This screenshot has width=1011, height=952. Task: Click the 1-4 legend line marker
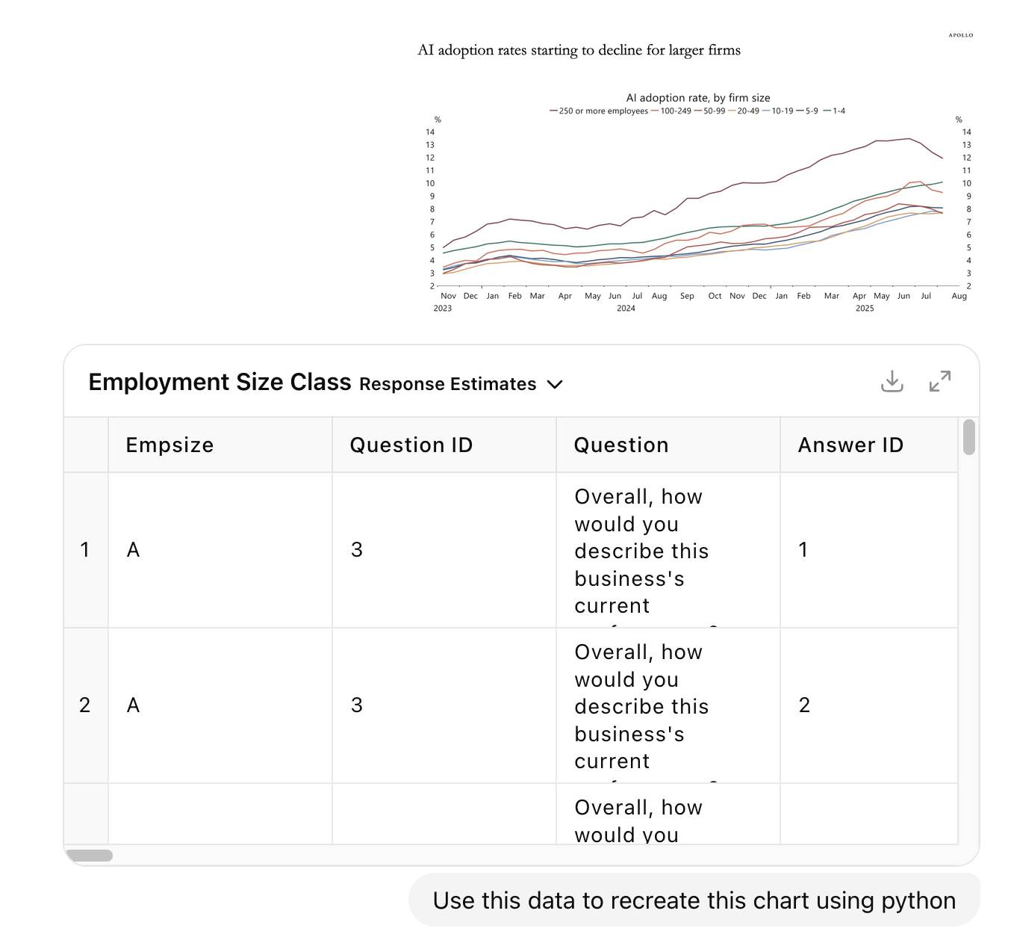[x=829, y=110]
